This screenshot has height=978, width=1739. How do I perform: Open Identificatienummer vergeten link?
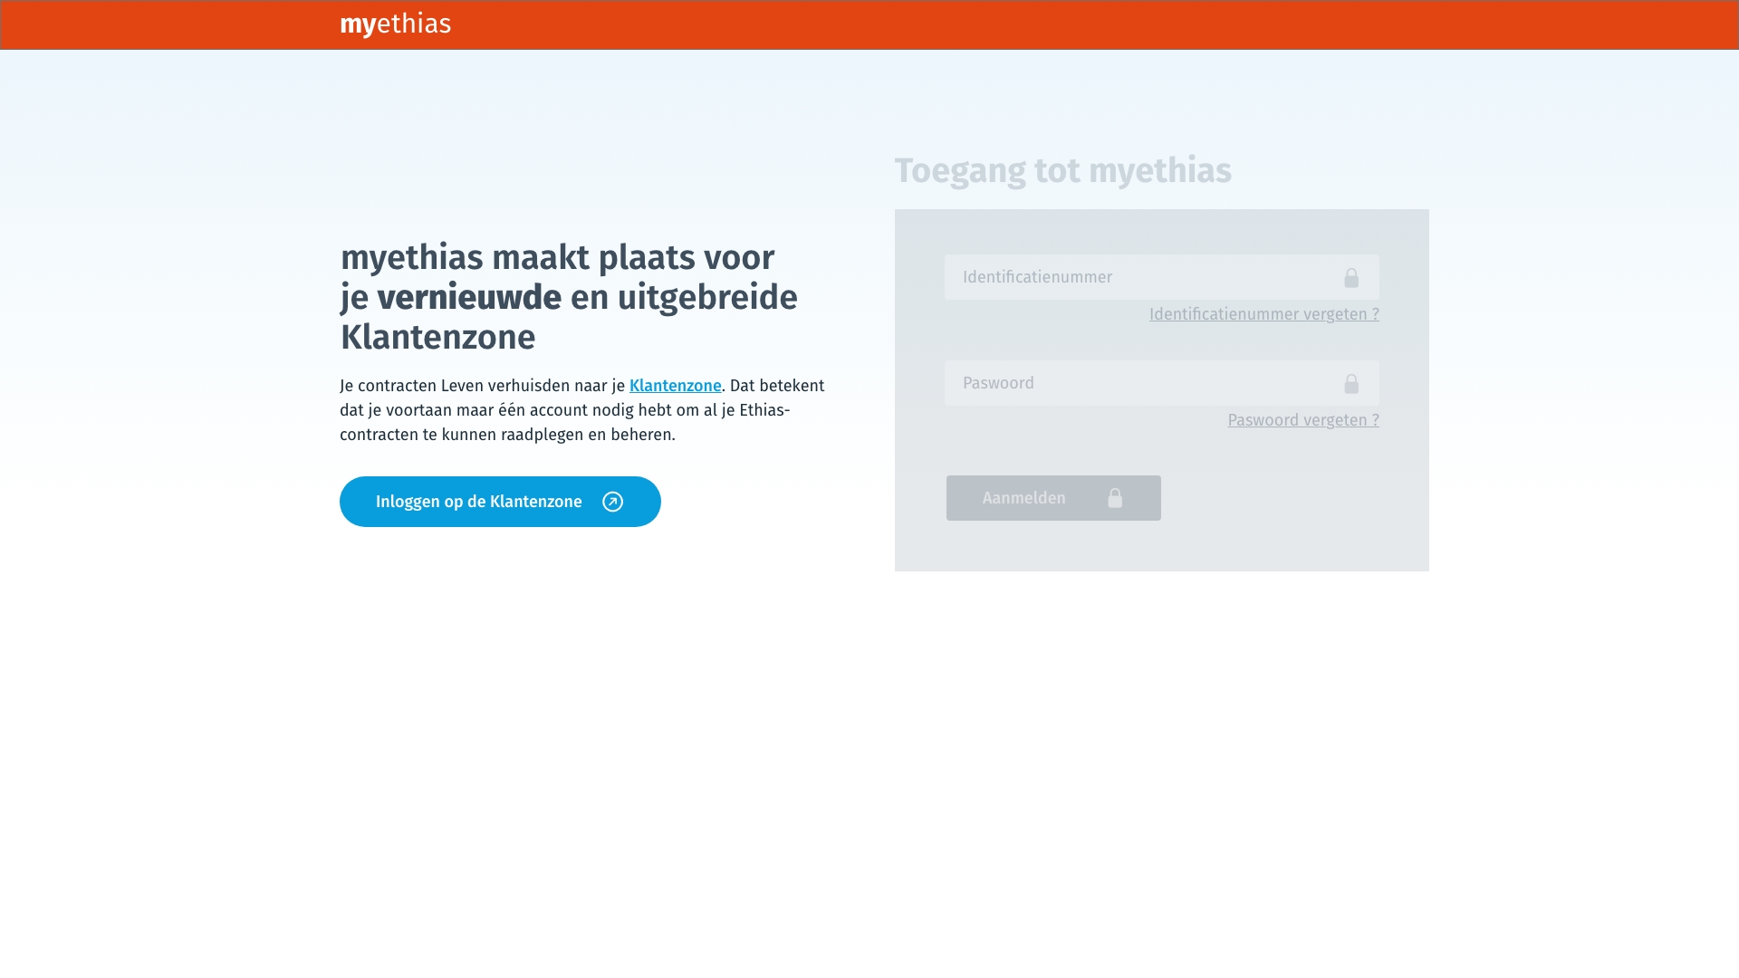pos(1263,314)
